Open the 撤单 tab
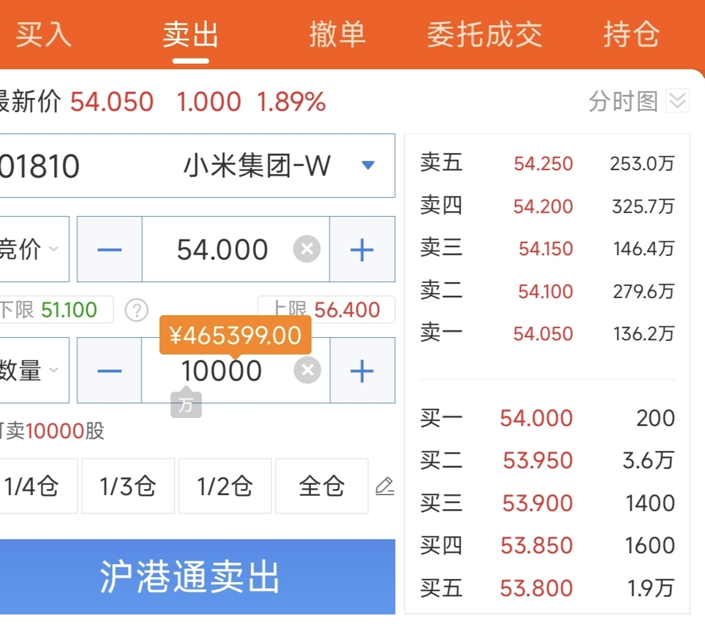This screenshot has height=634, width=705. tap(337, 35)
